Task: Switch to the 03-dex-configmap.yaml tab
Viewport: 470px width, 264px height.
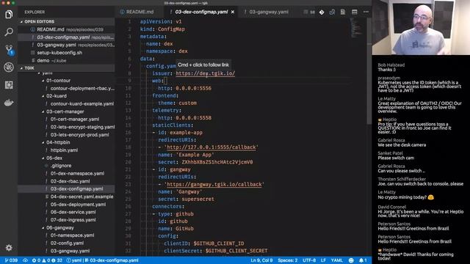Action: (201, 12)
